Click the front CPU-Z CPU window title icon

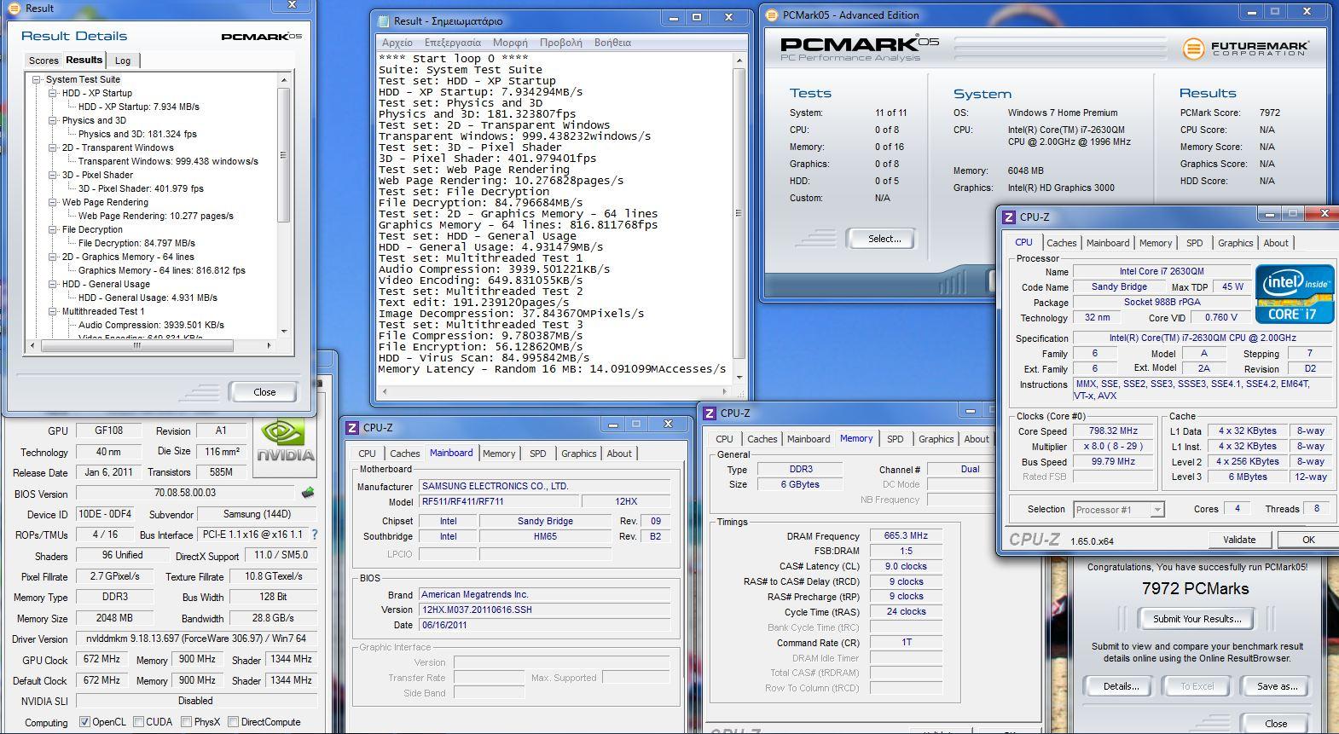click(1009, 217)
